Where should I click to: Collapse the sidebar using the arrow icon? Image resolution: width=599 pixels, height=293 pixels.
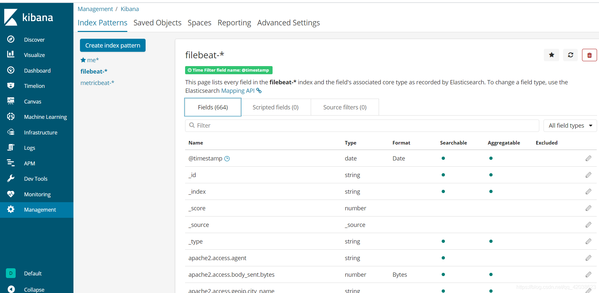pos(11,289)
